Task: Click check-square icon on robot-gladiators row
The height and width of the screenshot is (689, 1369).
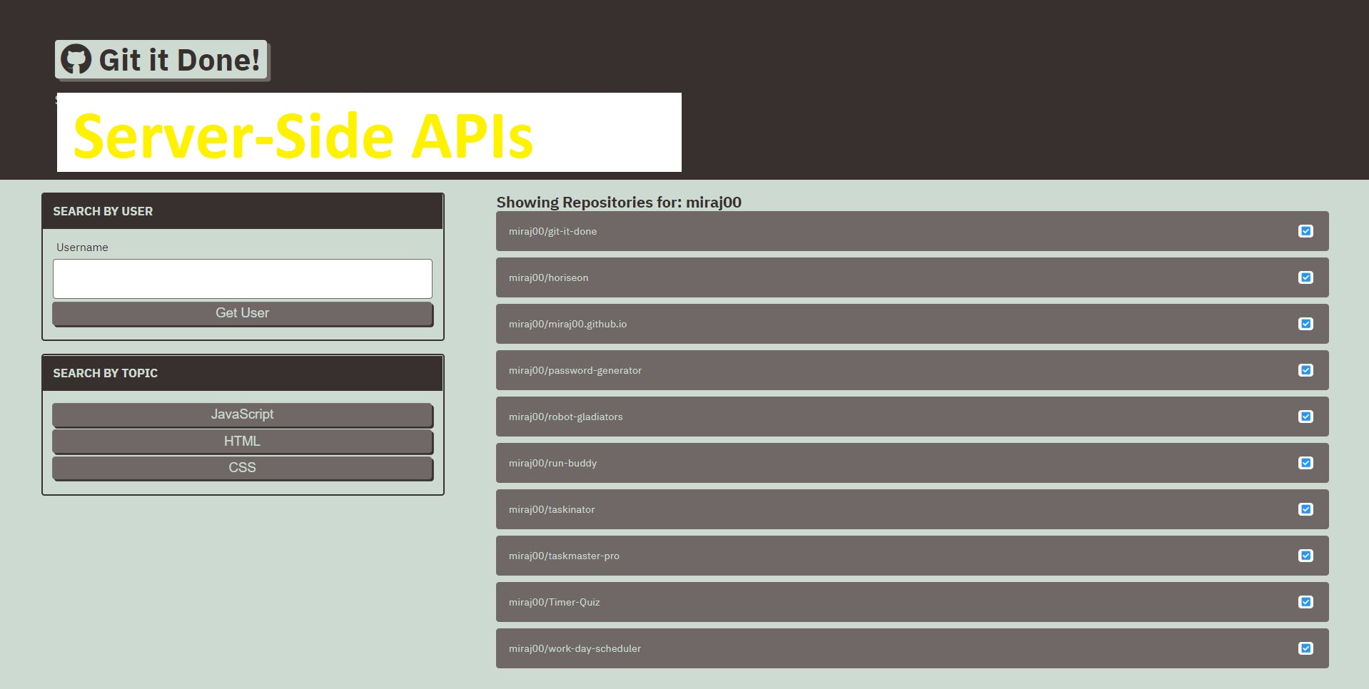Action: click(x=1305, y=417)
